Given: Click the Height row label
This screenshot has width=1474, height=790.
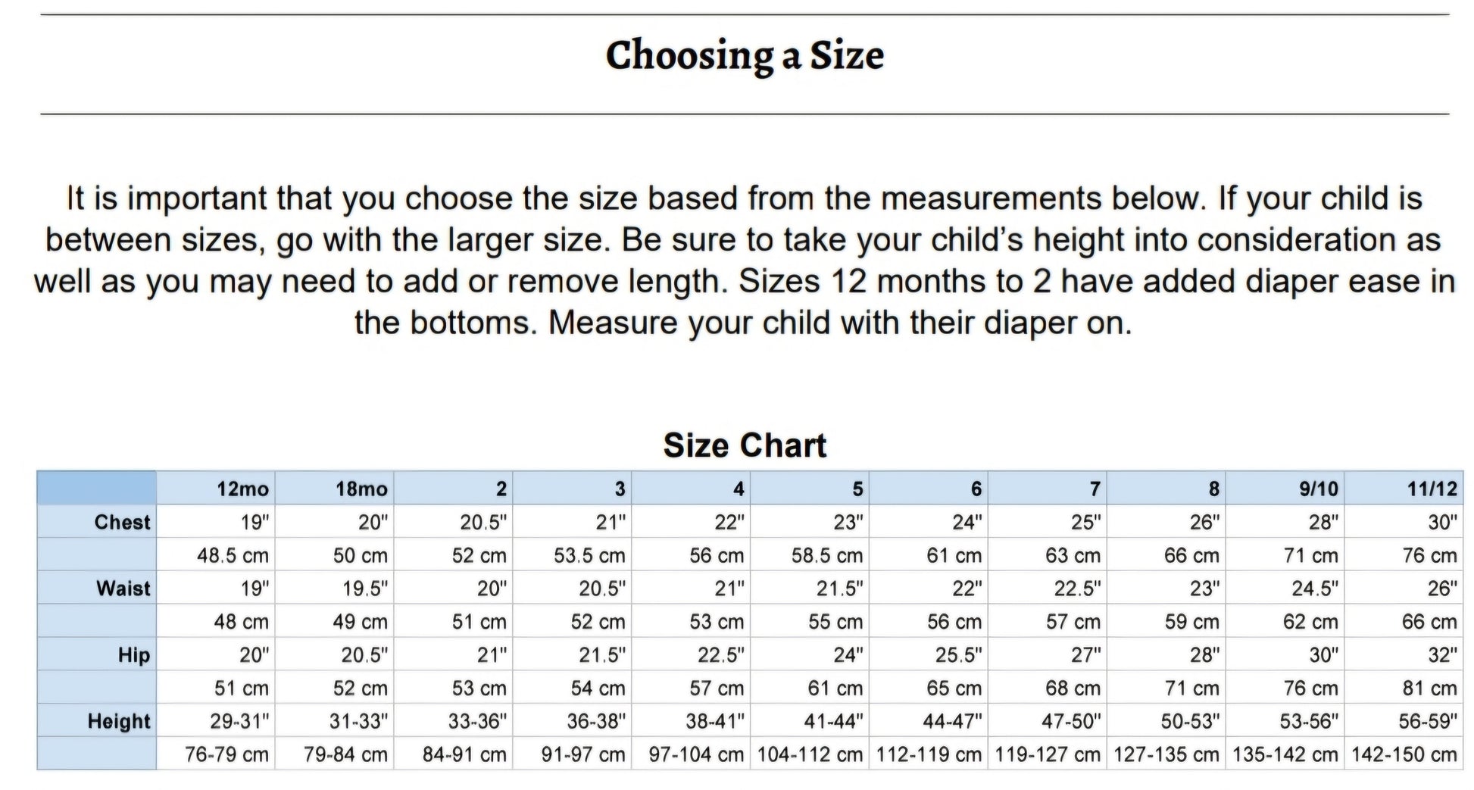Looking at the screenshot, I should coord(119,722).
